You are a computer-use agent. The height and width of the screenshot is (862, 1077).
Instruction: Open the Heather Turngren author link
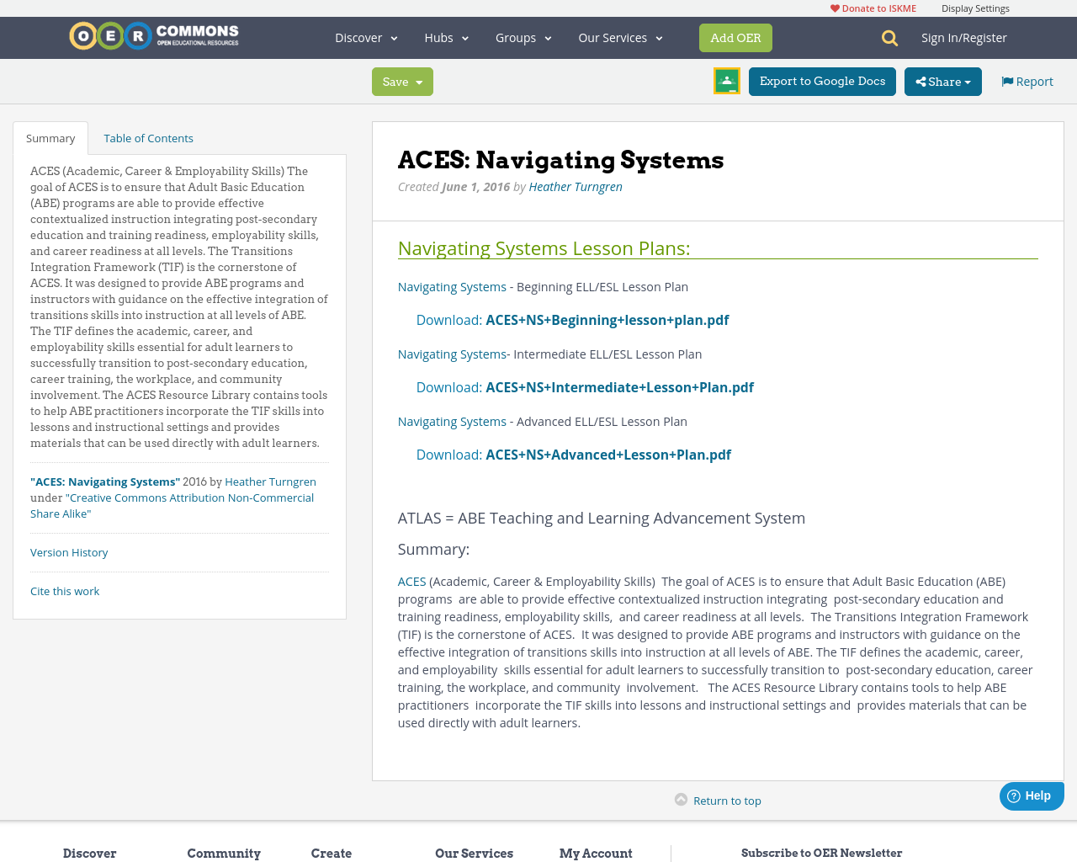[576, 185]
